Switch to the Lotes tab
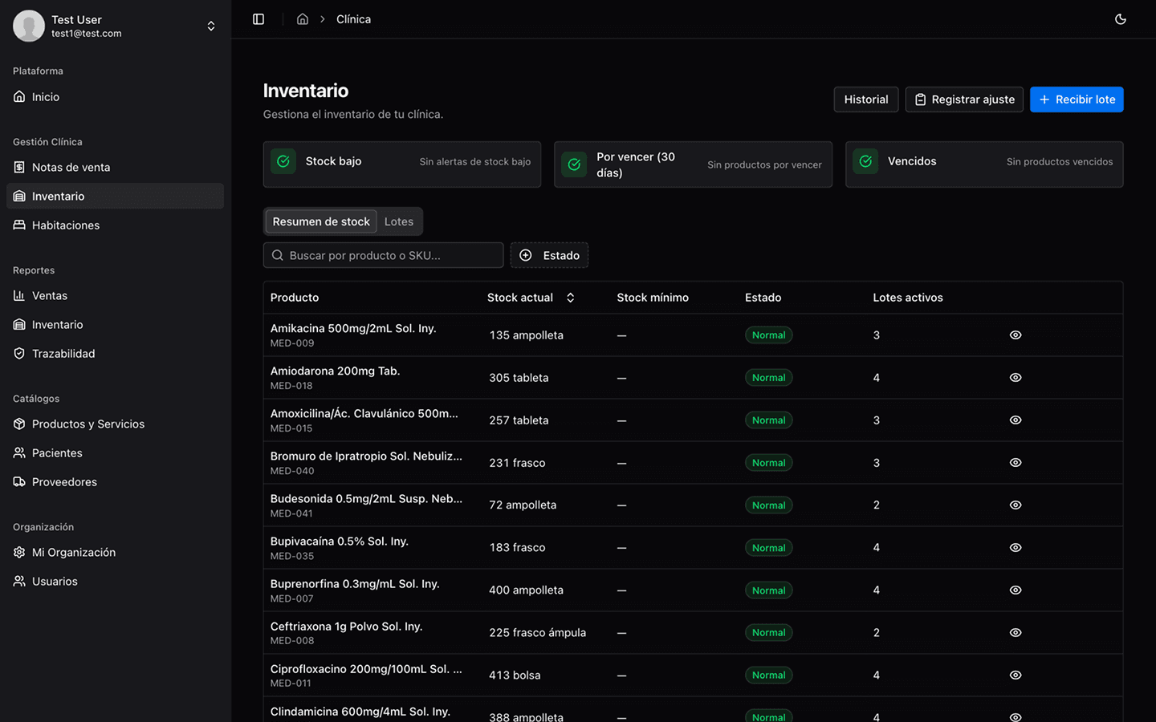The image size is (1156, 722). [399, 221]
